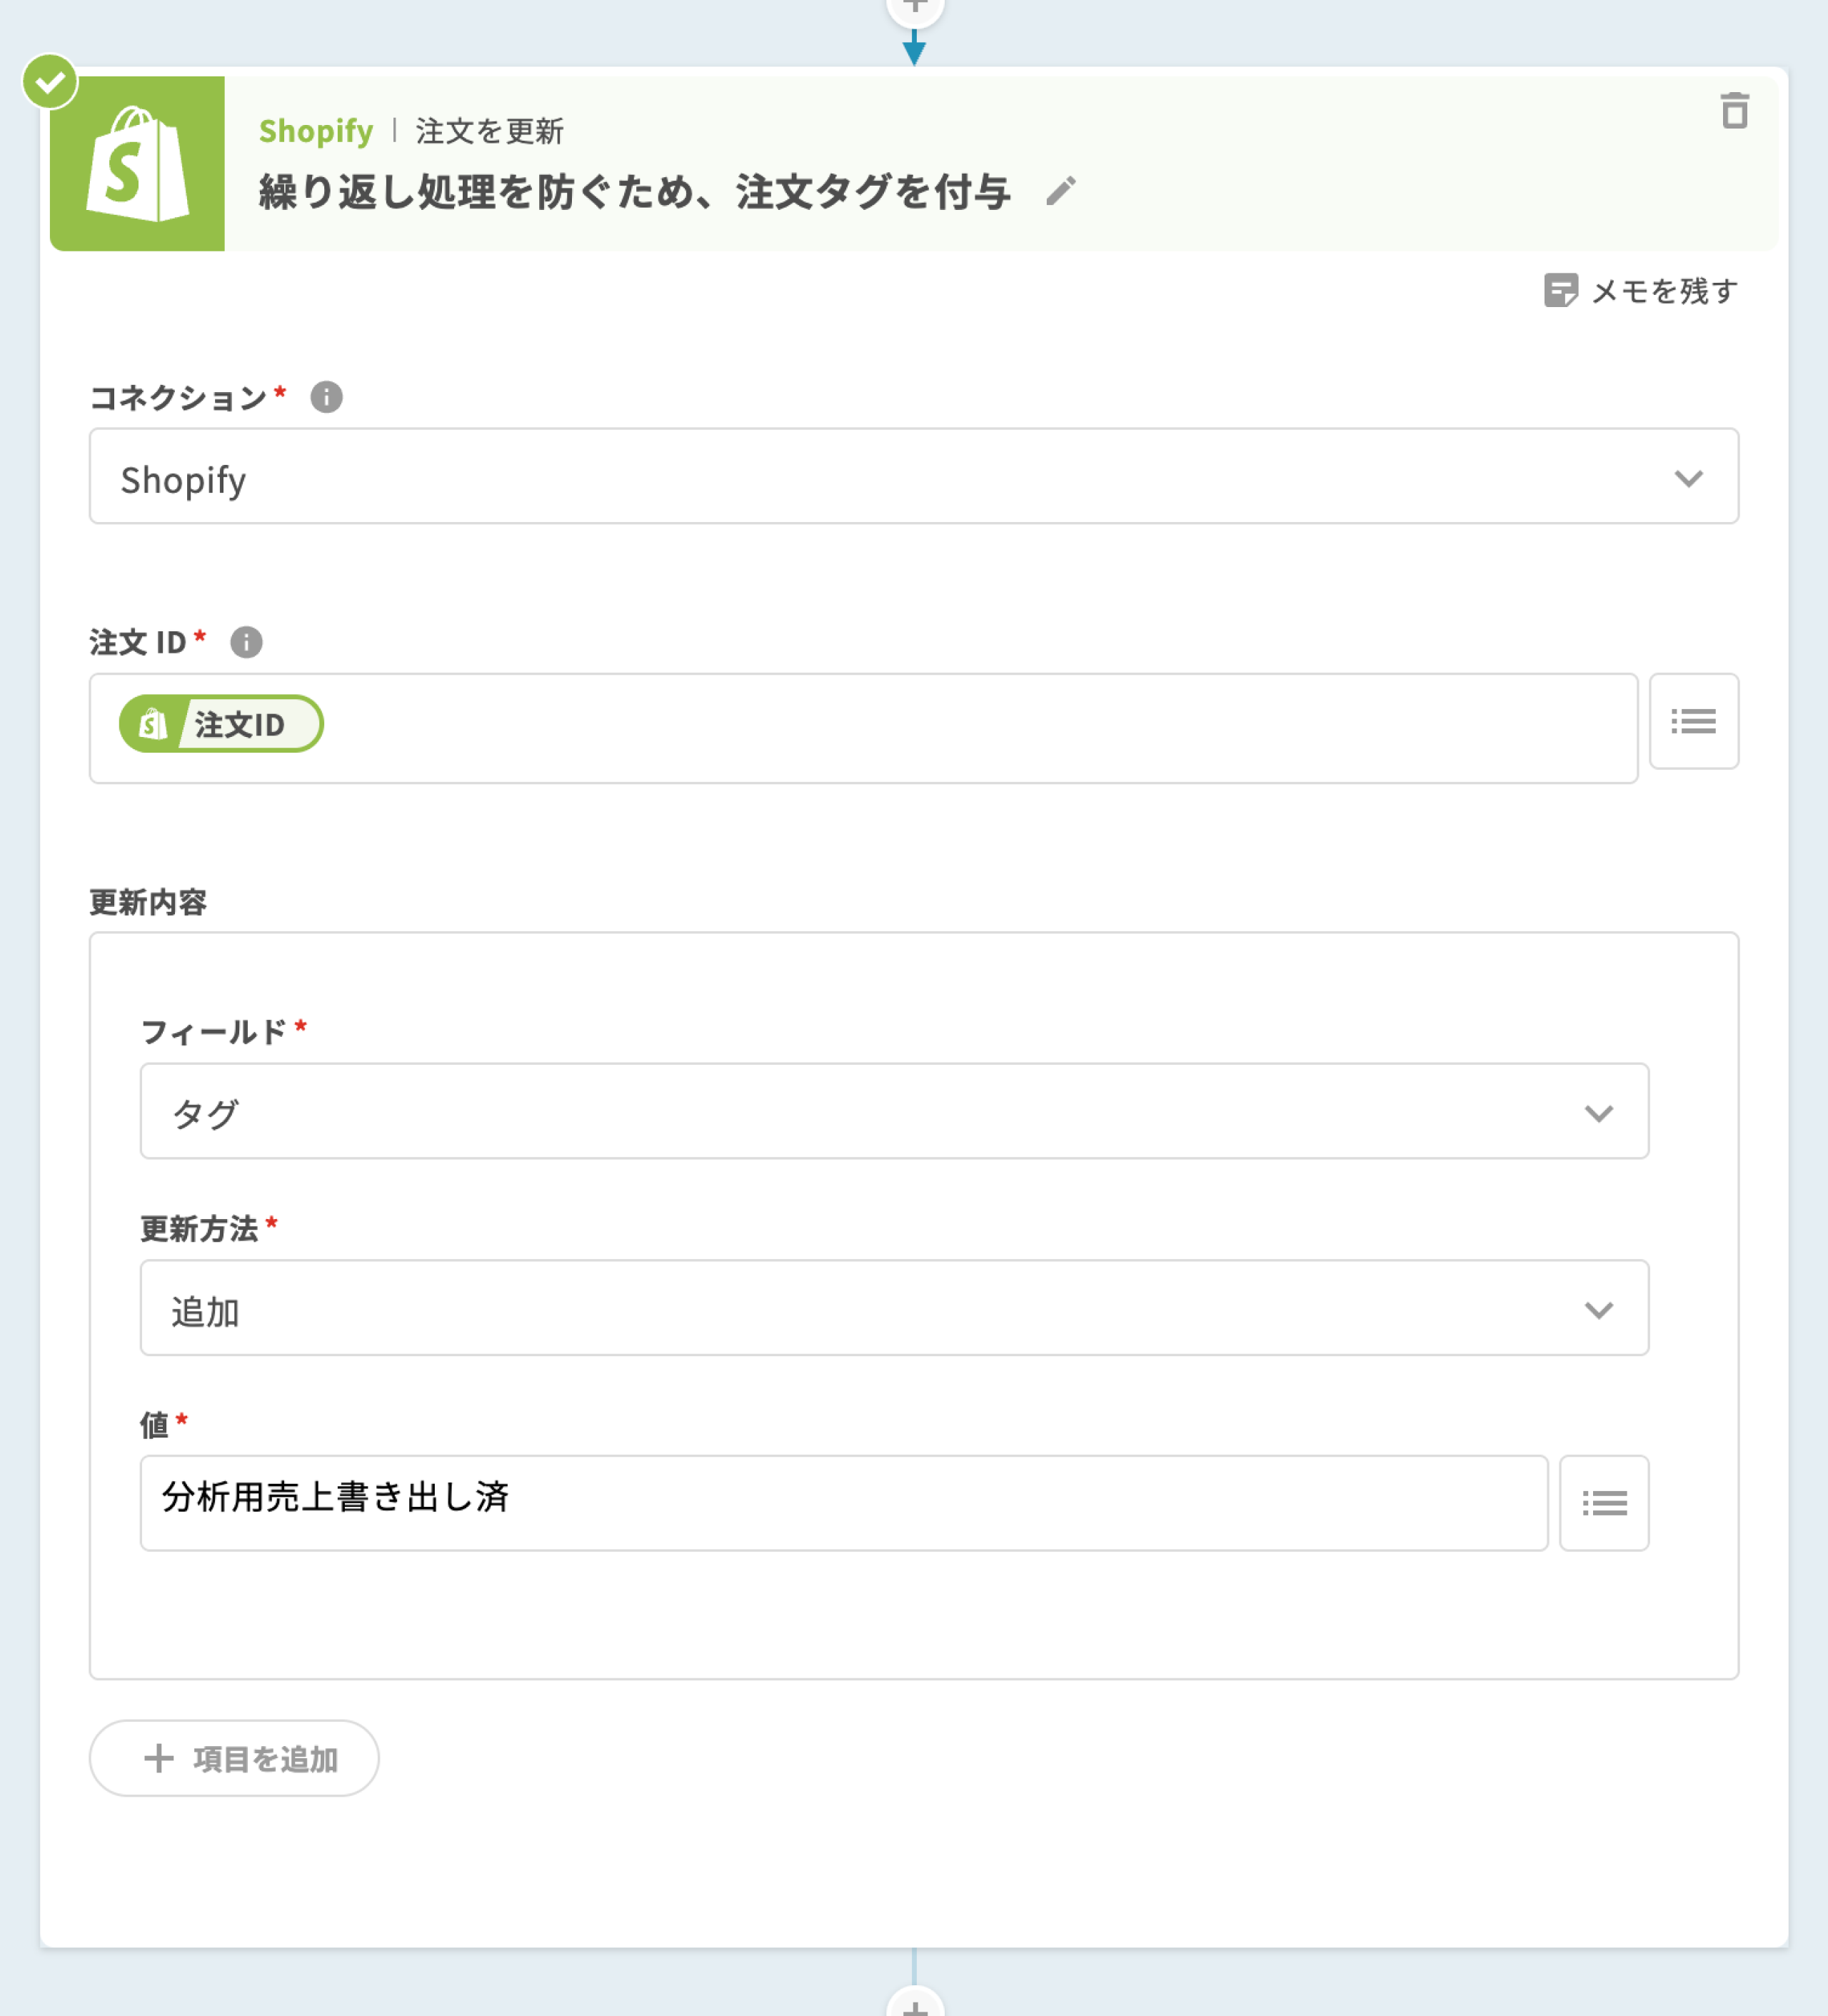This screenshot has height=2016, width=1828.
Task: Click the green checkmark status badge
Action: (50, 82)
